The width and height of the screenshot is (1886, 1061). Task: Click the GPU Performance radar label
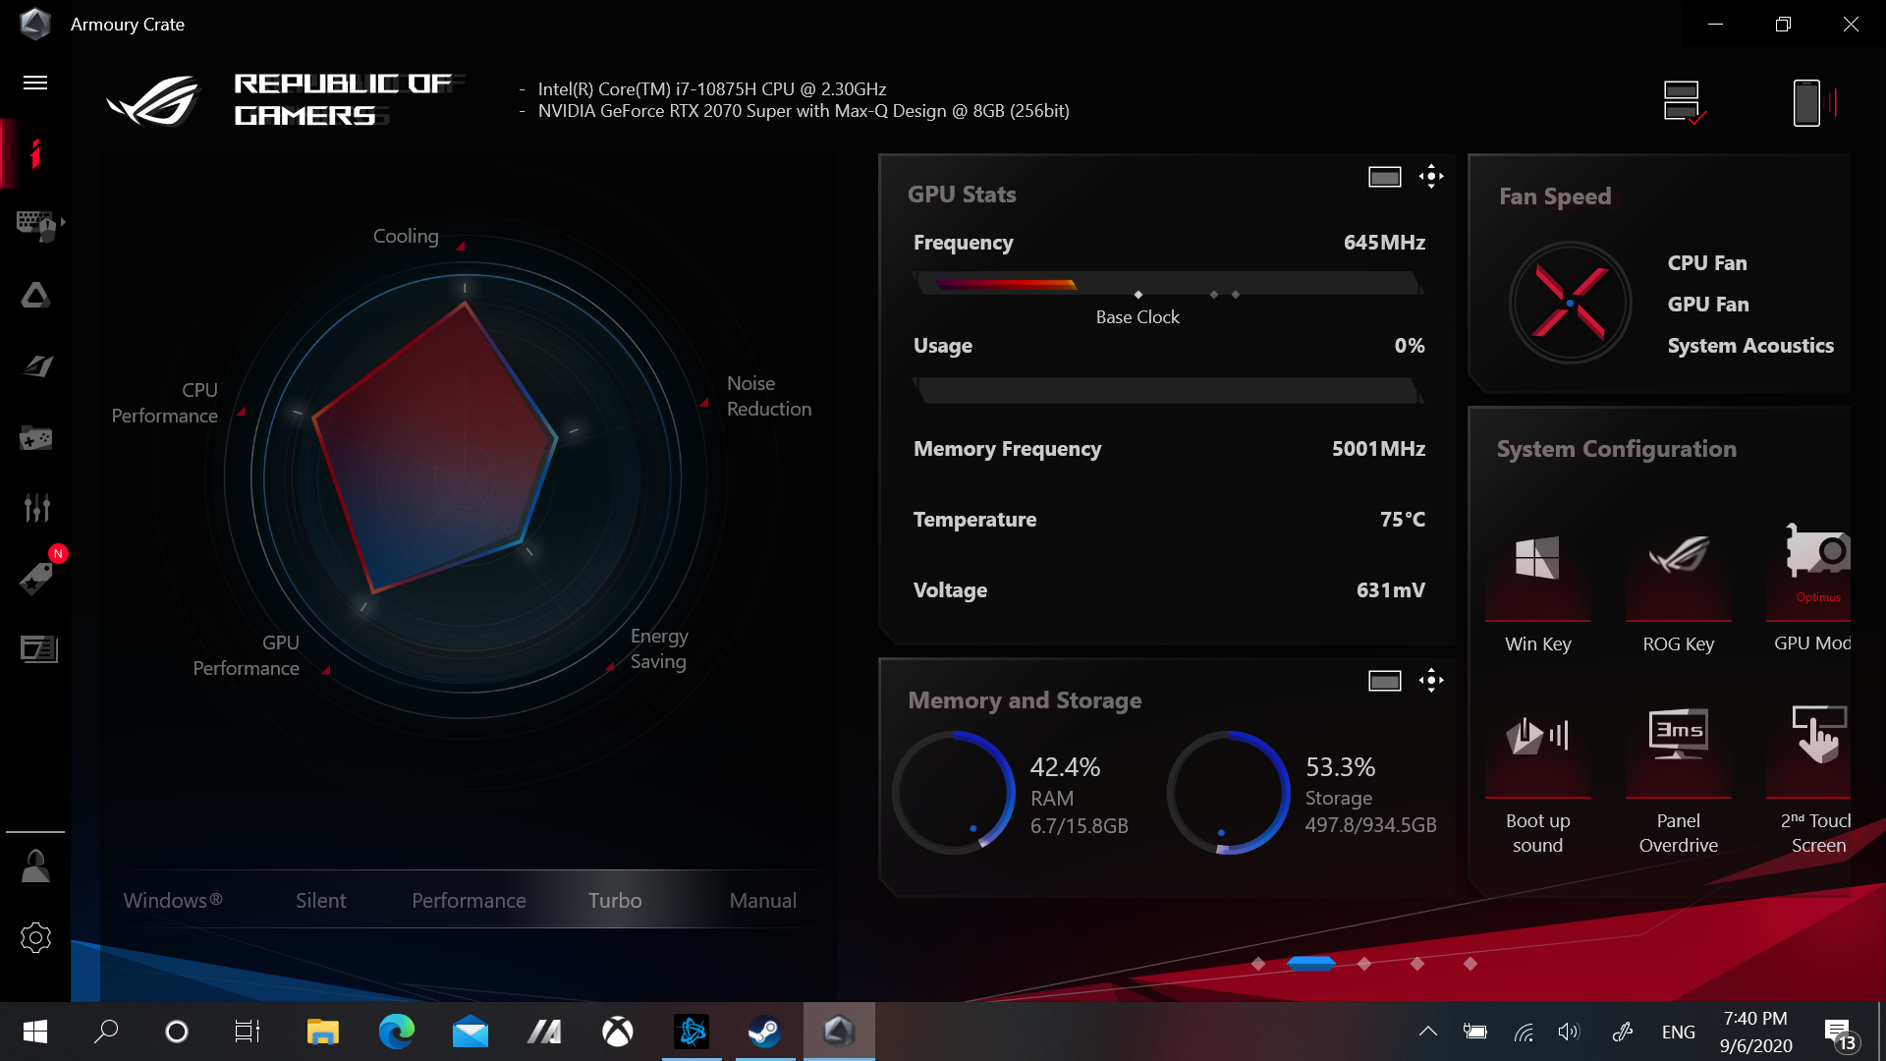tap(247, 655)
